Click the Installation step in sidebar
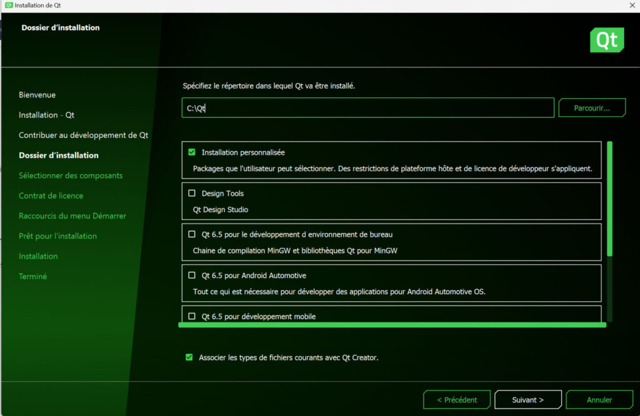Screen dimensions: 640x416 pyautogui.click(x=38, y=256)
